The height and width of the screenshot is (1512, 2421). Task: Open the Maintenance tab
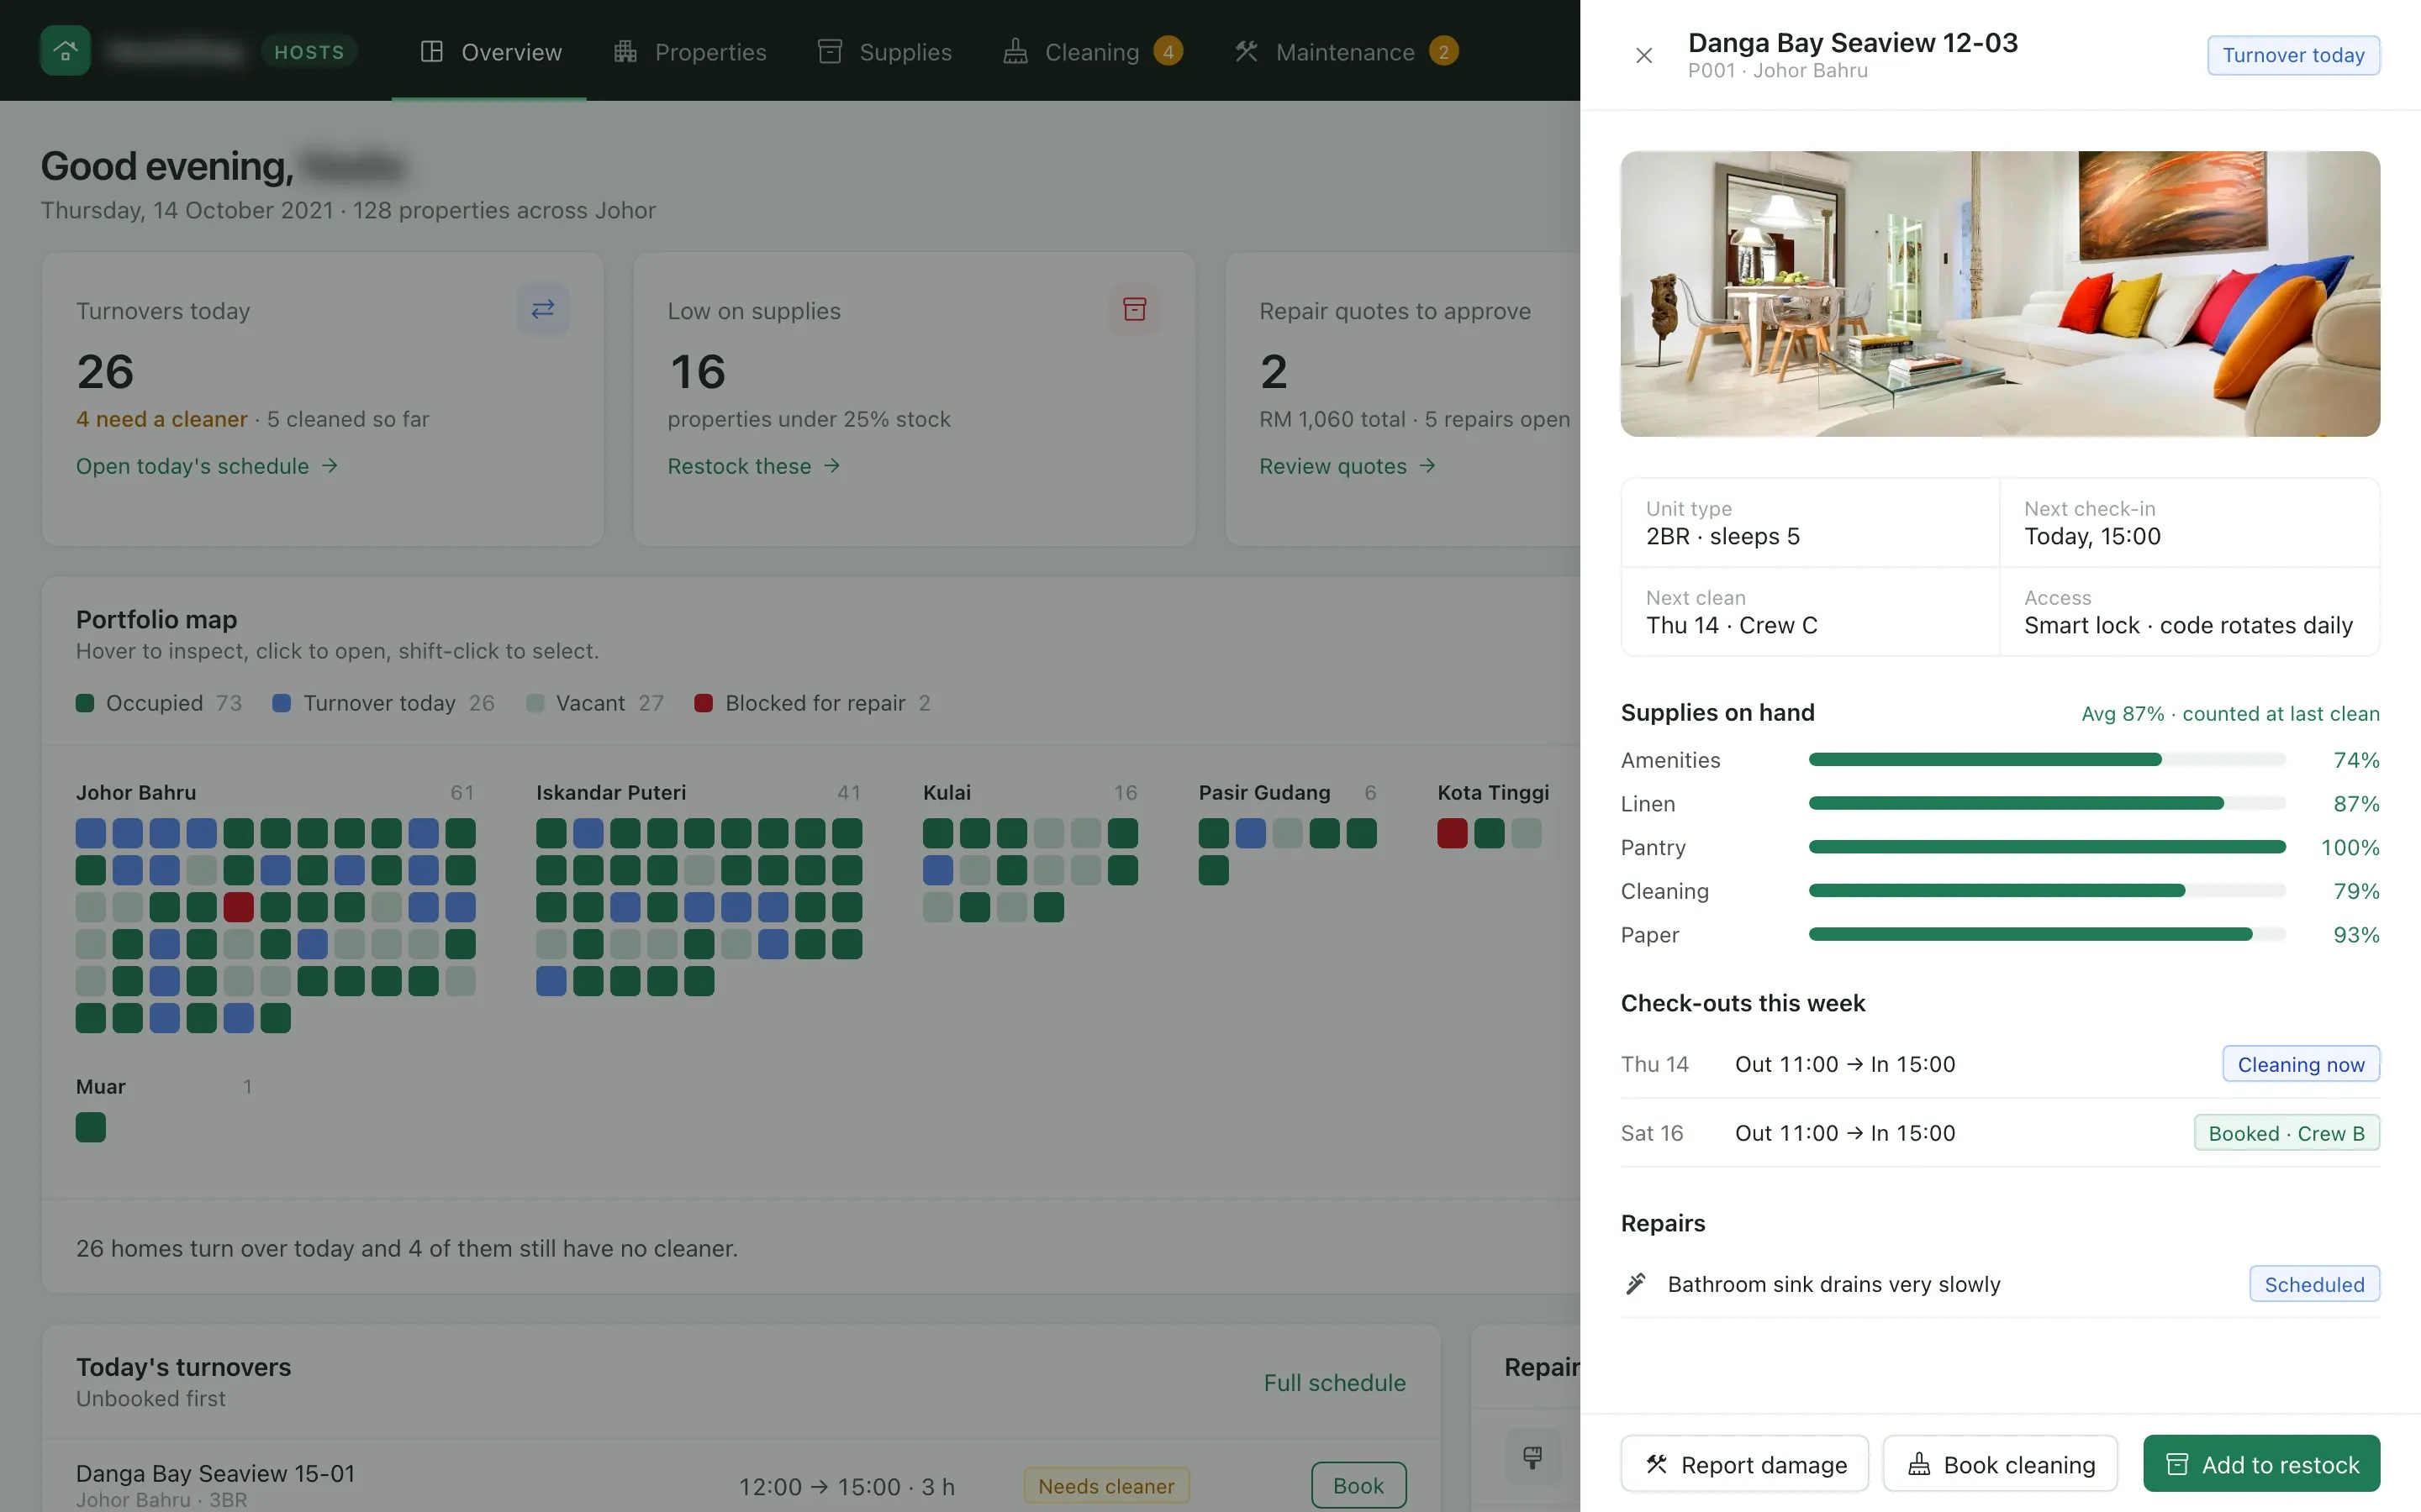[x=1346, y=52]
